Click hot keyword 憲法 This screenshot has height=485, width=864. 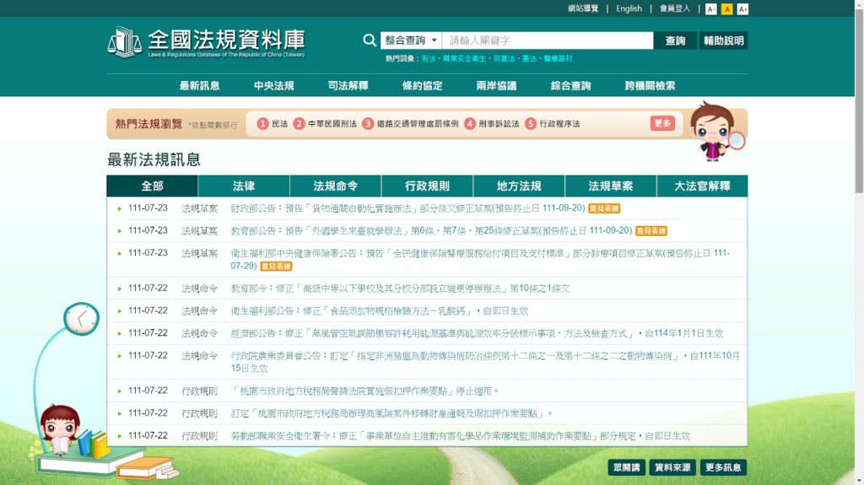pyautogui.click(x=529, y=59)
